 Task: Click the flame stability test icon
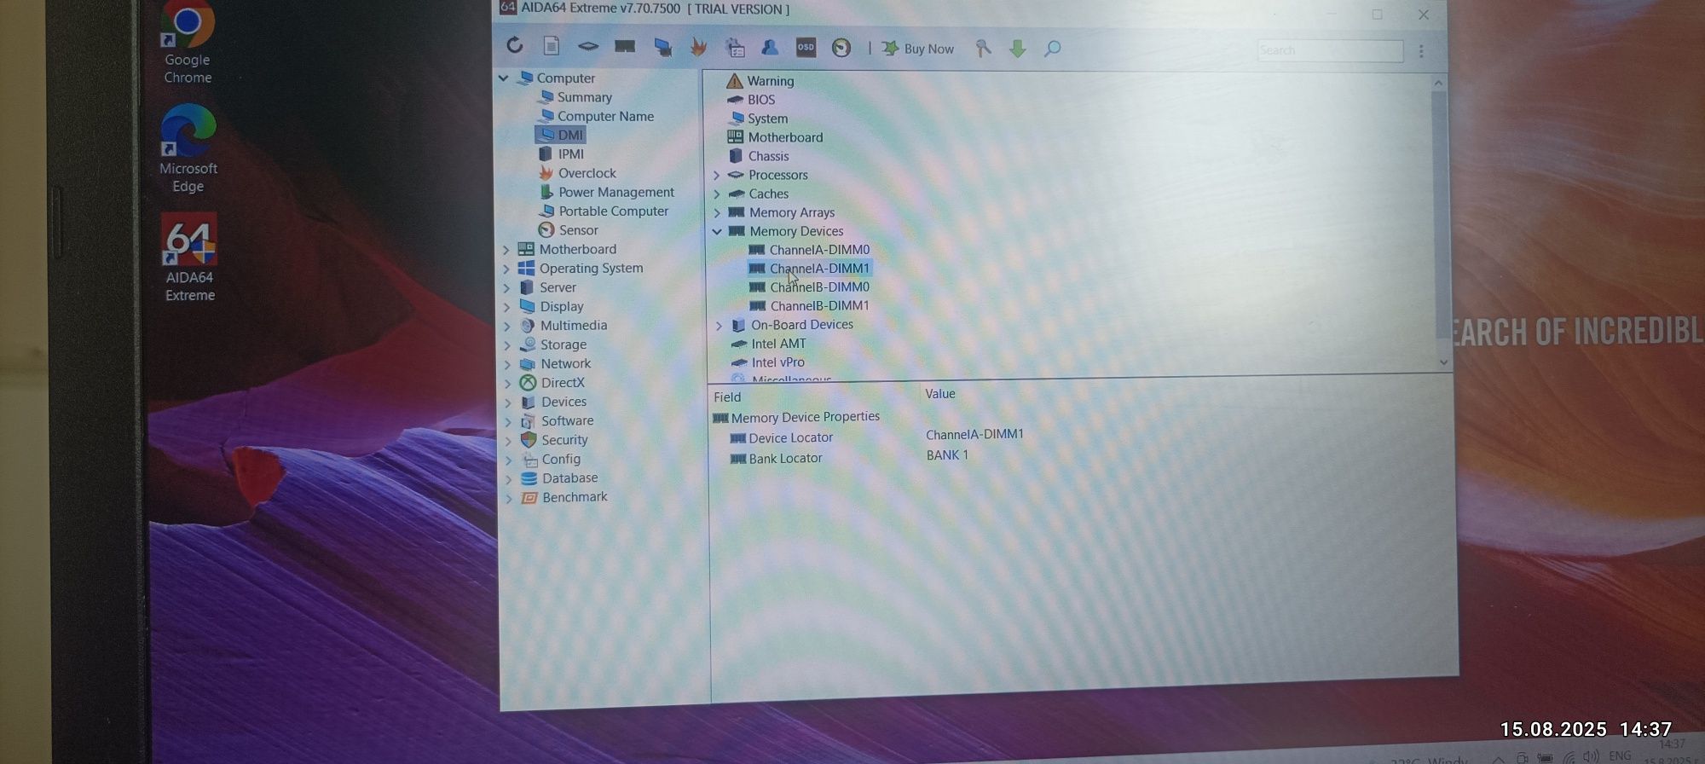click(698, 47)
